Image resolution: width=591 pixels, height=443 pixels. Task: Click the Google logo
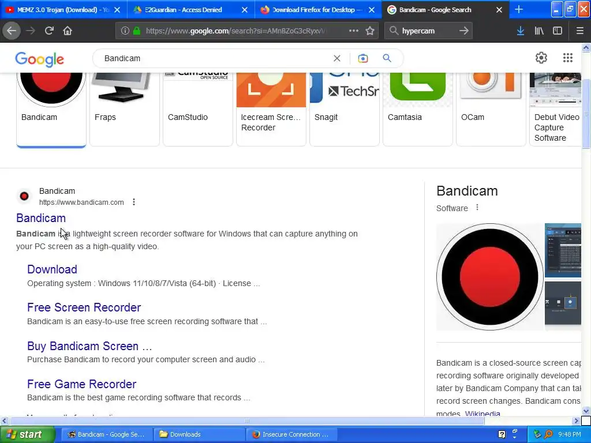(40, 59)
